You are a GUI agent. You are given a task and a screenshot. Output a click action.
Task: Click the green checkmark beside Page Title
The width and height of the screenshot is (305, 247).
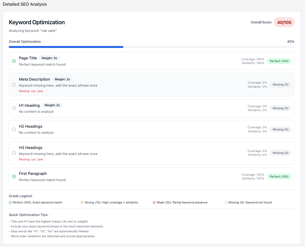pyautogui.click(x=14, y=61)
